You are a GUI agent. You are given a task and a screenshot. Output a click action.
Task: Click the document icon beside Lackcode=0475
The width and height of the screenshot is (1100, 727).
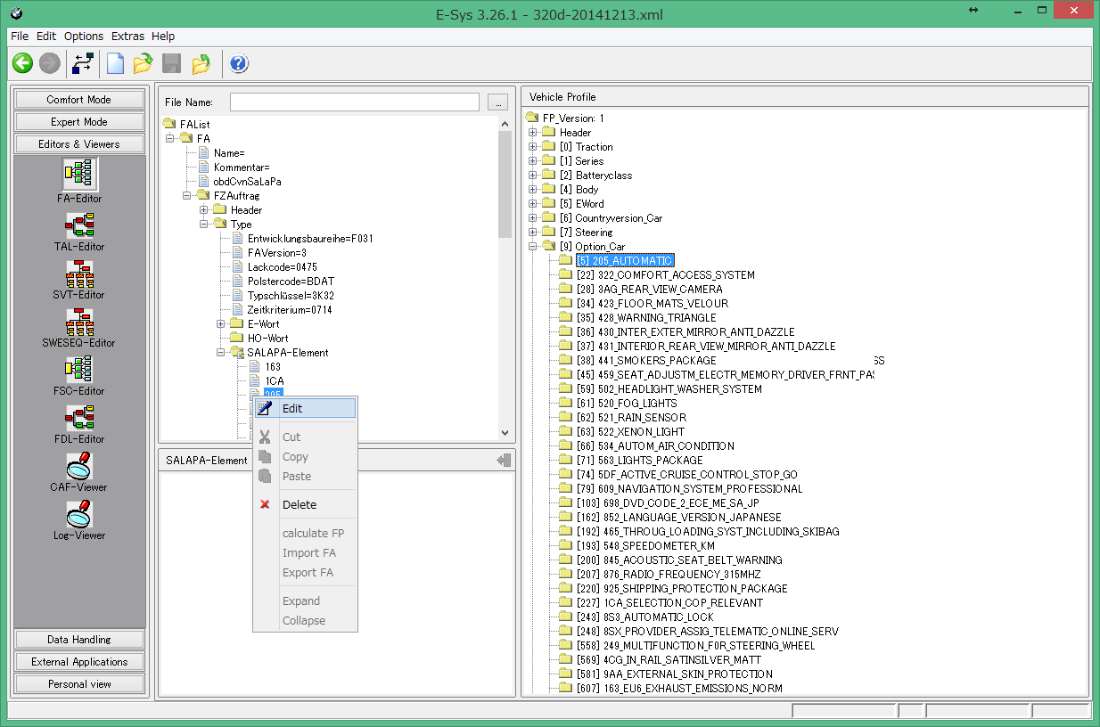237,267
